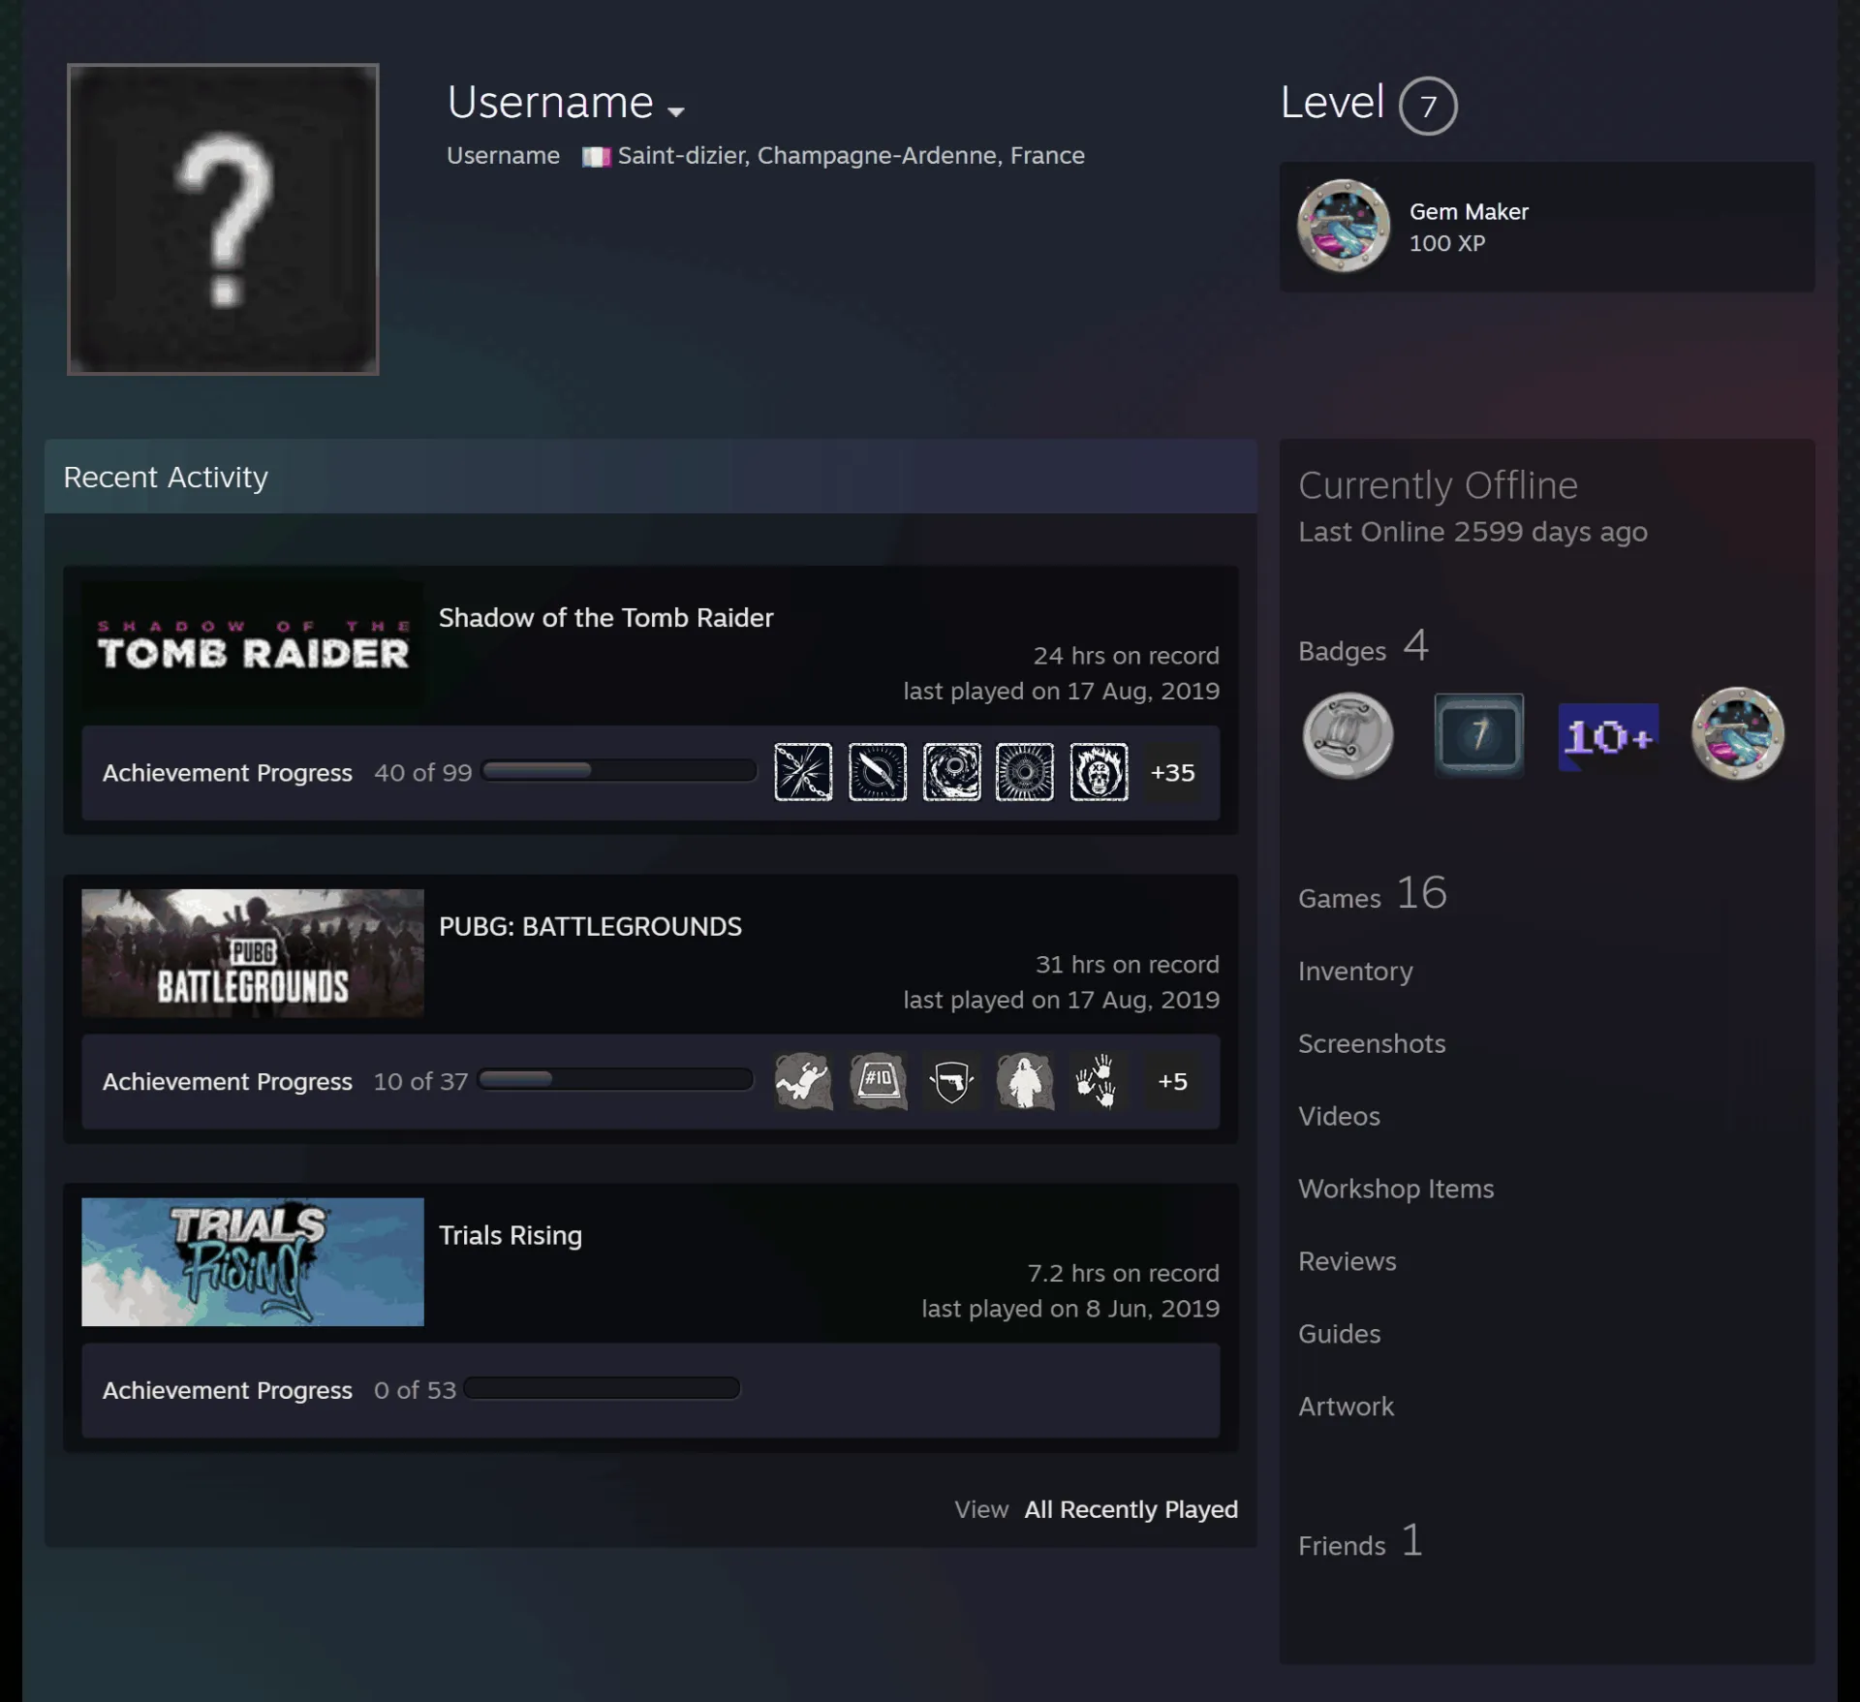Open the Friends 1 link
The width and height of the screenshot is (1860, 1702).
1361,1541
